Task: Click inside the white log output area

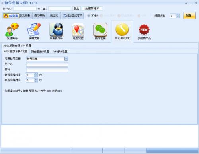Action: 99,136
